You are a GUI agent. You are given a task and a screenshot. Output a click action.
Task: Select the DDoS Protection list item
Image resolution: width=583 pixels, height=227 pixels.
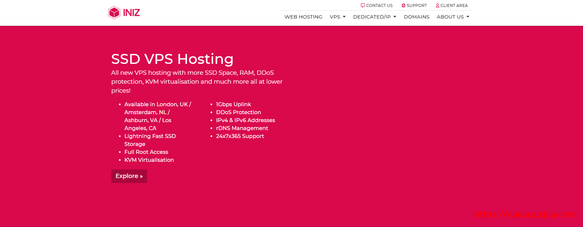tap(238, 112)
